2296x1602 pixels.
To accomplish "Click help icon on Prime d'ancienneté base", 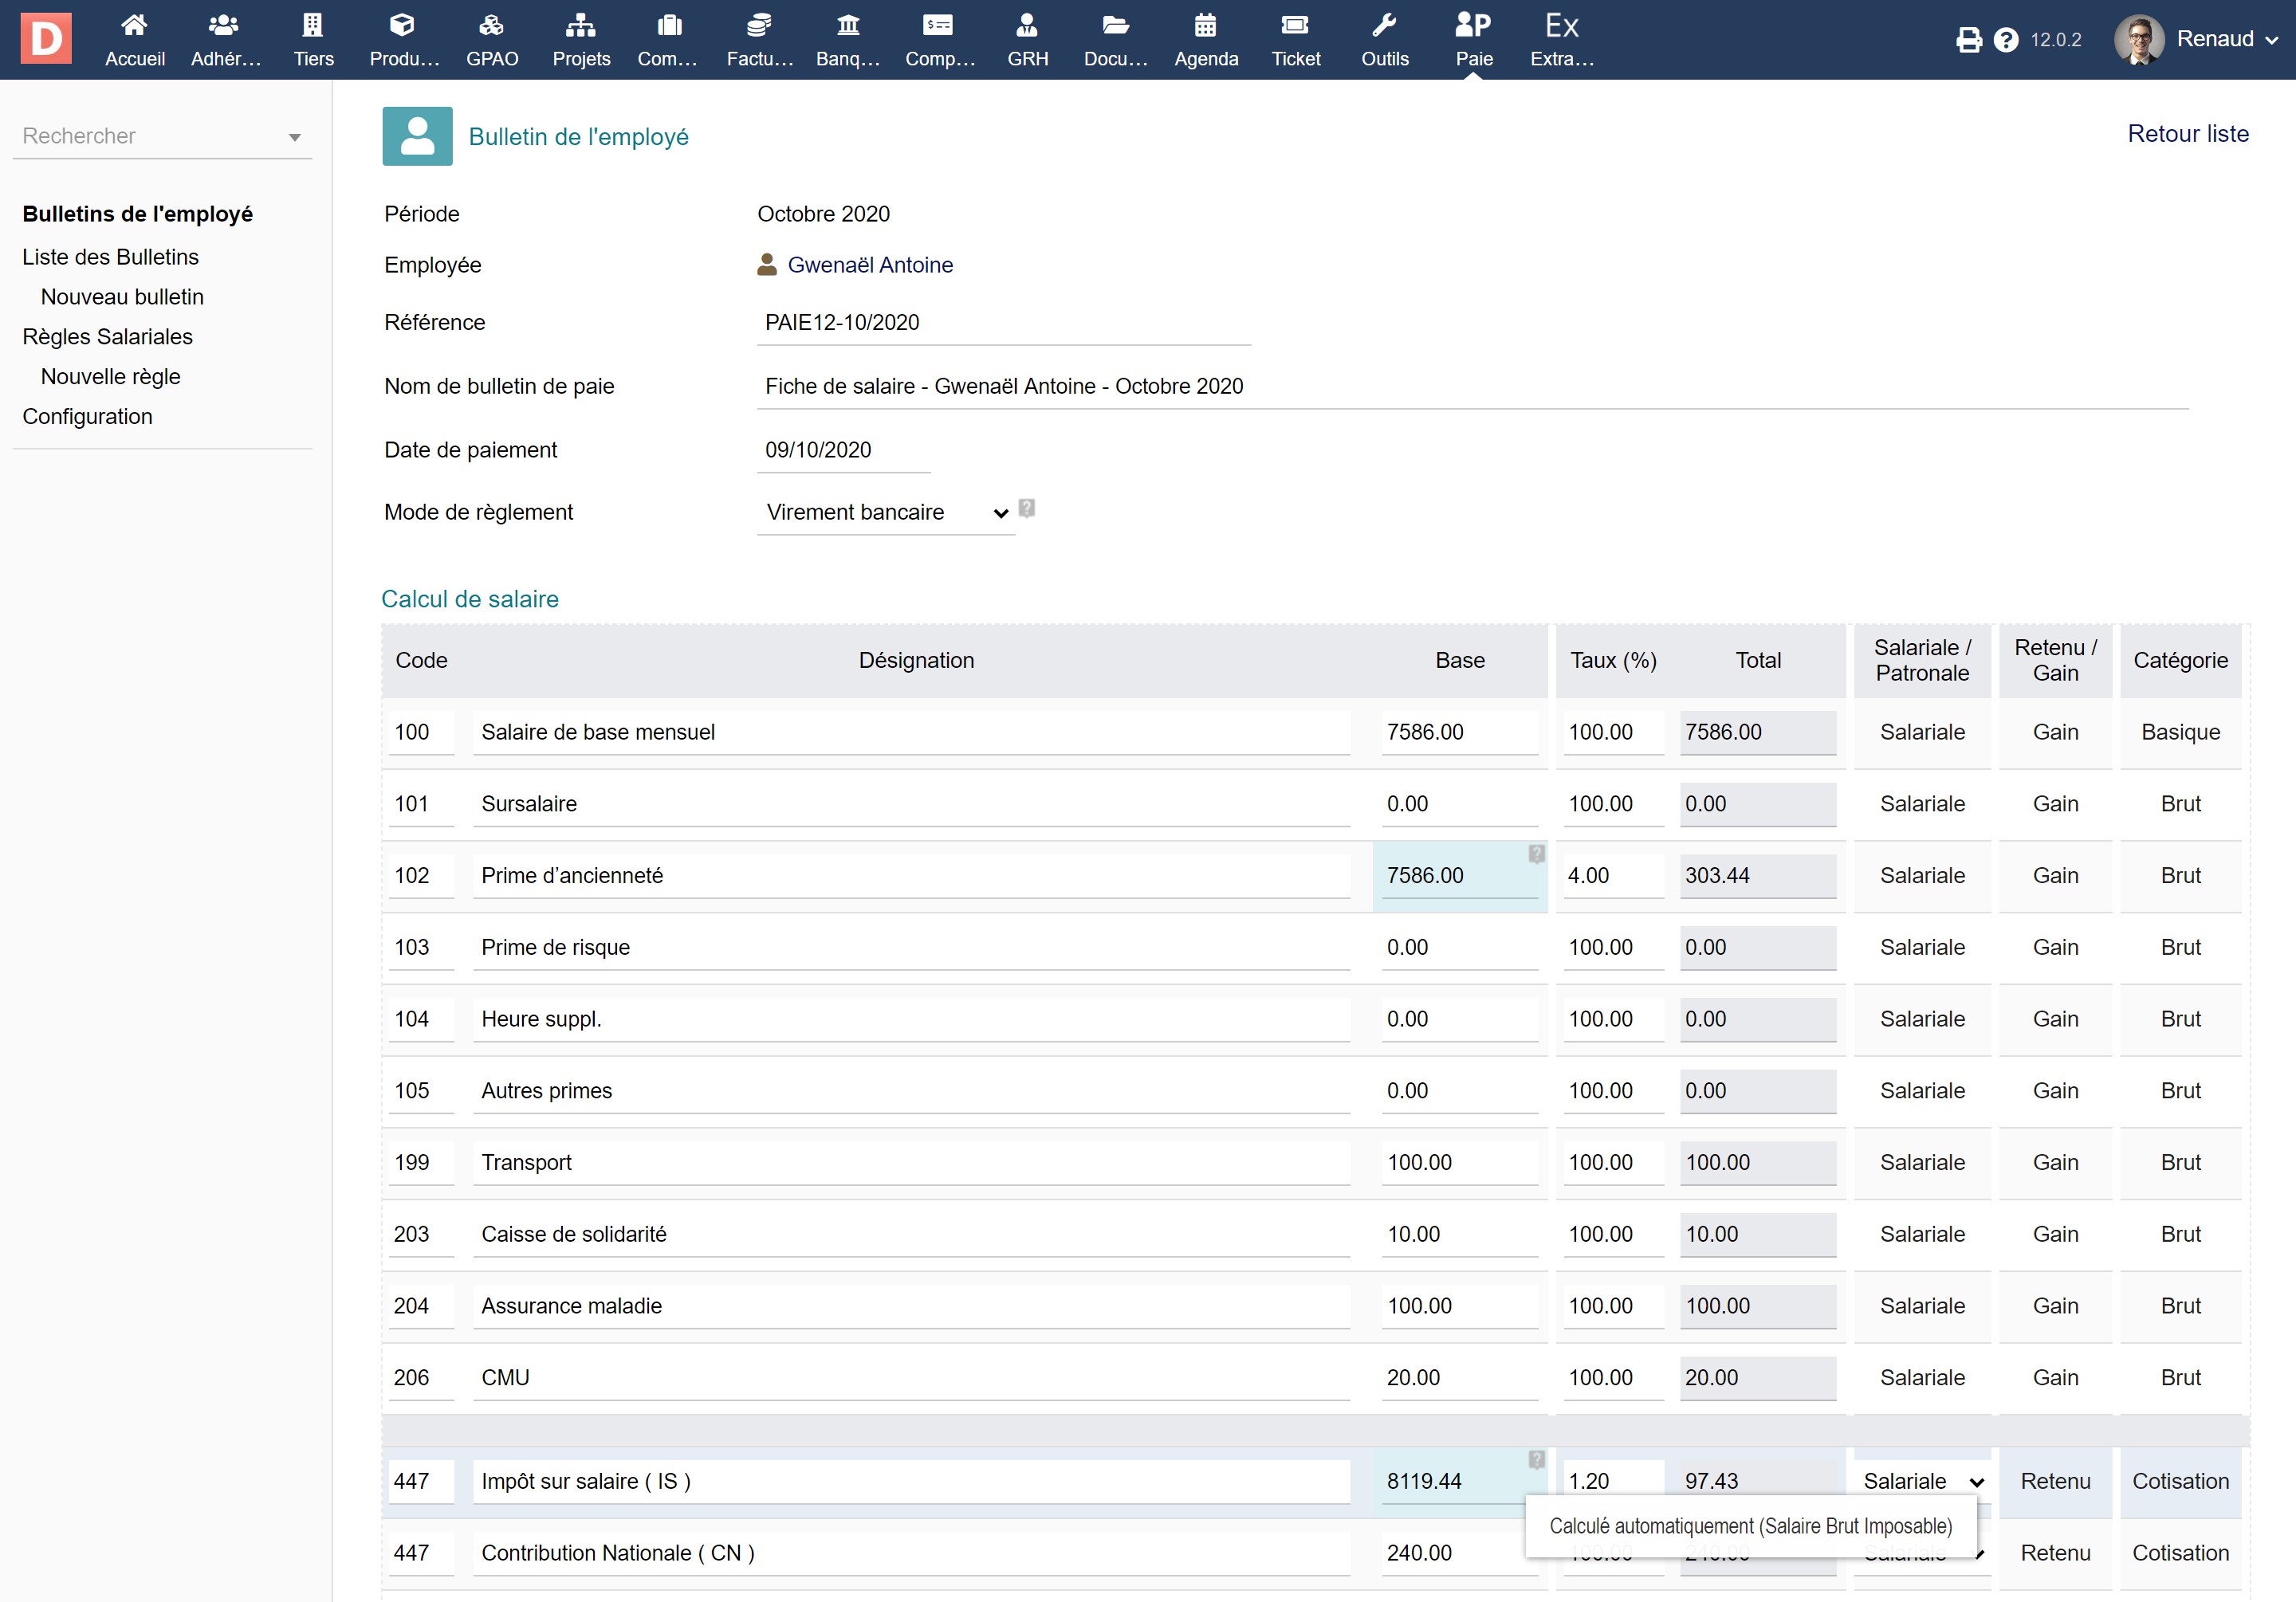I will tap(1536, 853).
